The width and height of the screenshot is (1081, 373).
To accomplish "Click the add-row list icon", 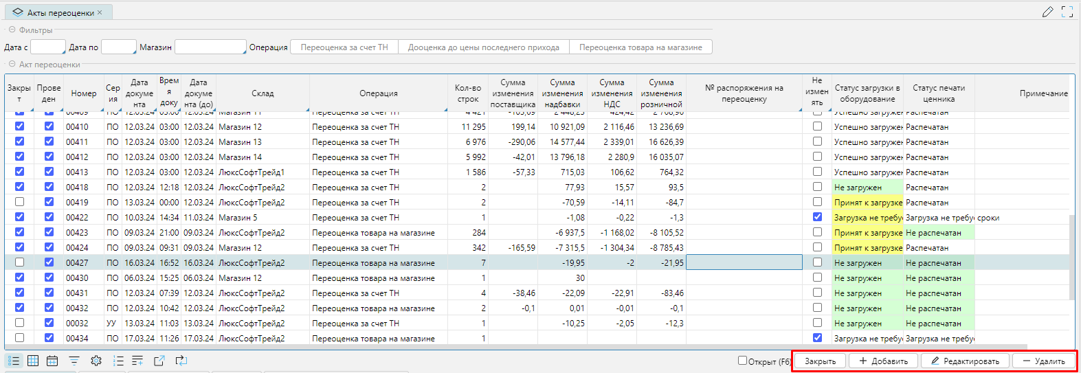I will point(137,361).
